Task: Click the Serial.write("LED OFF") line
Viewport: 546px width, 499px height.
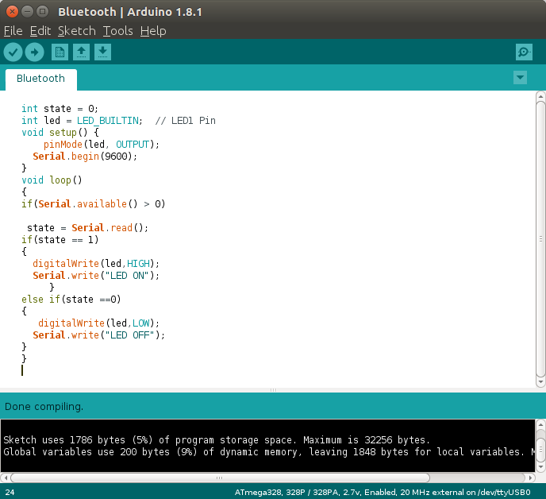Action: 98,335
